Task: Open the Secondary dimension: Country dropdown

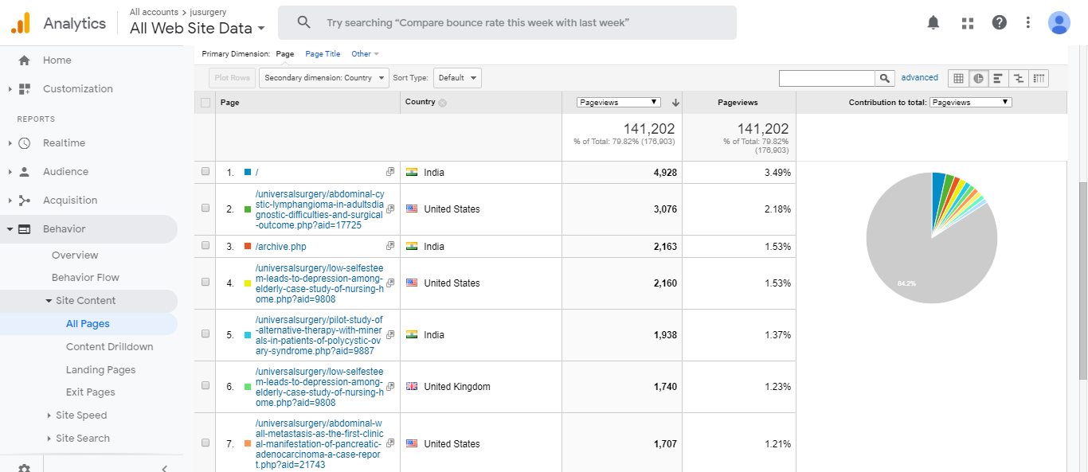Action: coord(323,78)
